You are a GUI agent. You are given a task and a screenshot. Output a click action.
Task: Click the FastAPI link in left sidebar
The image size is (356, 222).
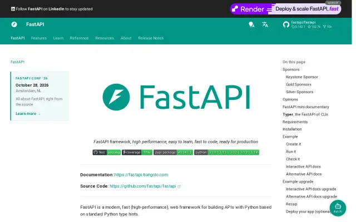point(17,62)
